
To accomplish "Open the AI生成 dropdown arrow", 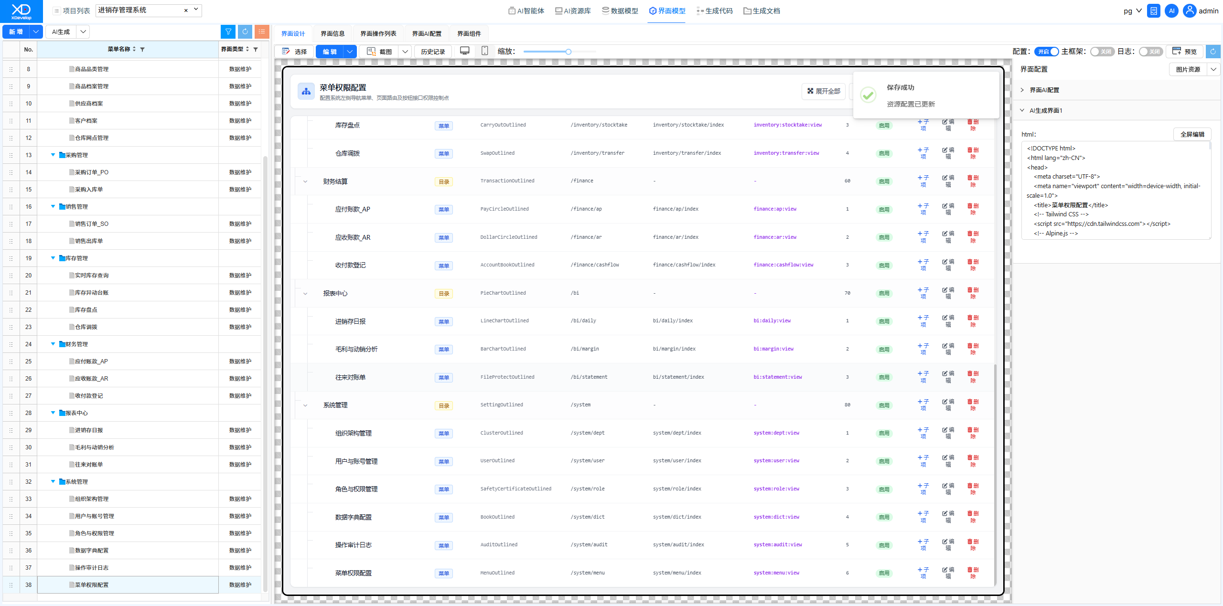I will coord(83,32).
